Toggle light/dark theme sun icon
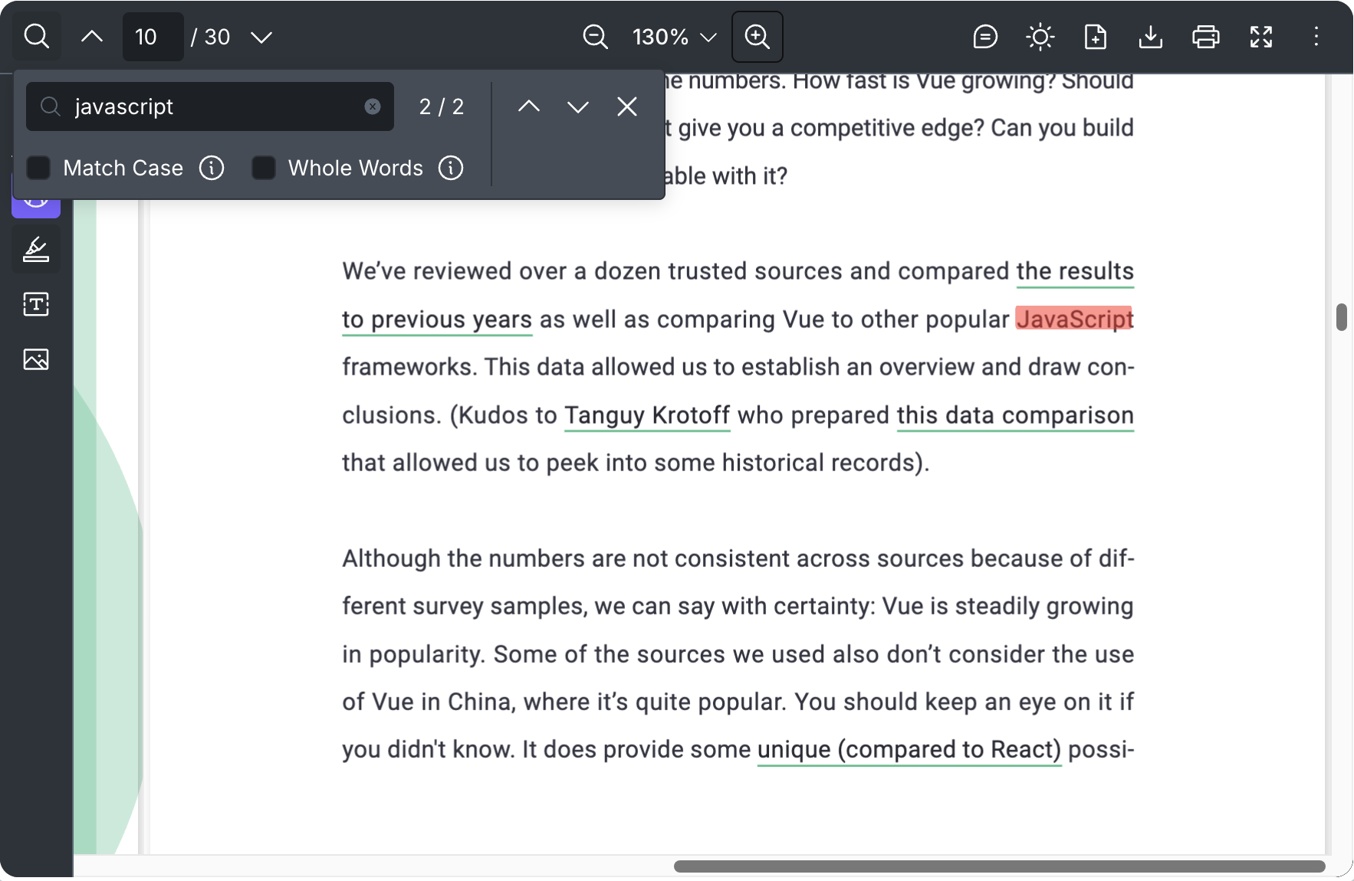The image size is (1354, 881). click(x=1040, y=37)
